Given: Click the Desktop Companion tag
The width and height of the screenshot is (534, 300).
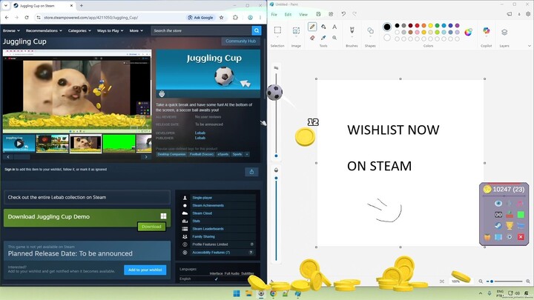Looking at the screenshot, I should pos(171,154).
